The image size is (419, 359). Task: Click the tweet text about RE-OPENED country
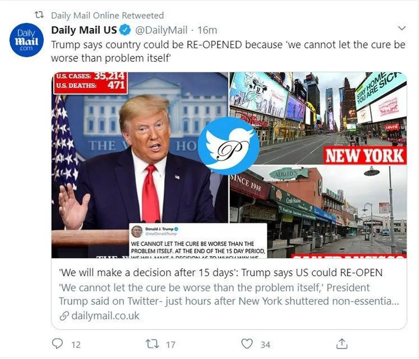228,51
